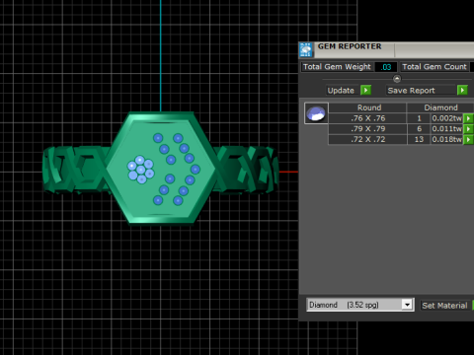Image resolution: width=474 pixels, height=355 pixels.
Task: Click the 0.011tw weight cell
Action: [x=446, y=129]
